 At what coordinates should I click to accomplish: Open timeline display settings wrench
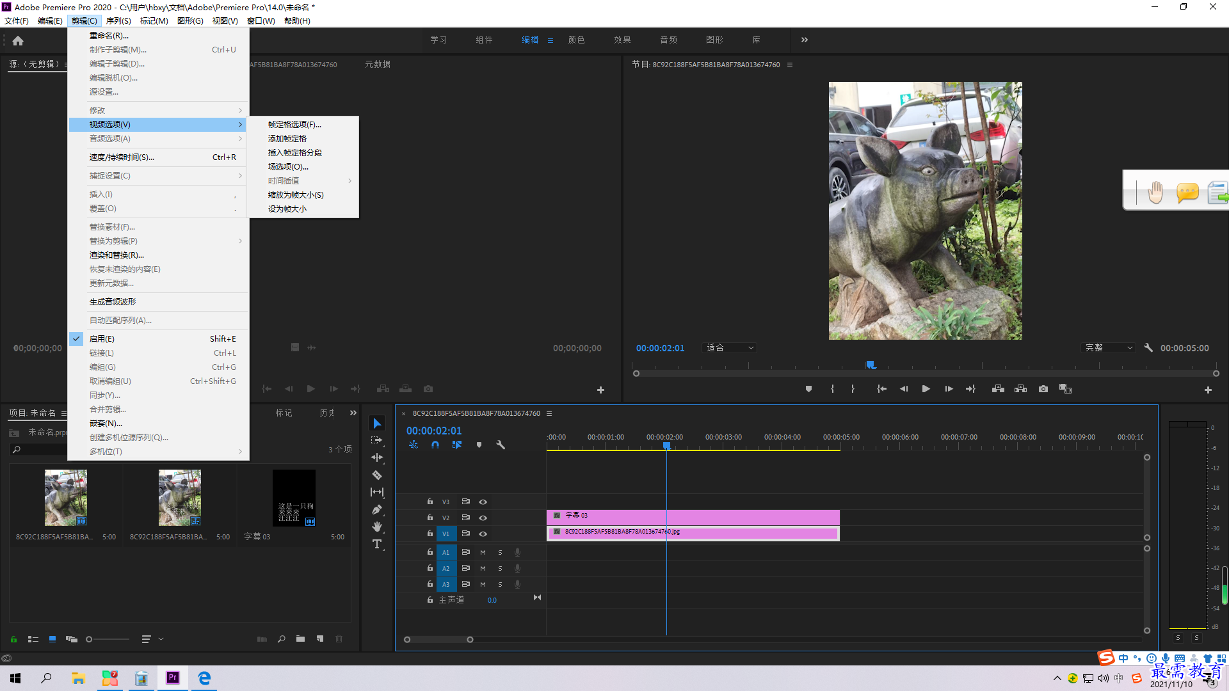point(501,445)
